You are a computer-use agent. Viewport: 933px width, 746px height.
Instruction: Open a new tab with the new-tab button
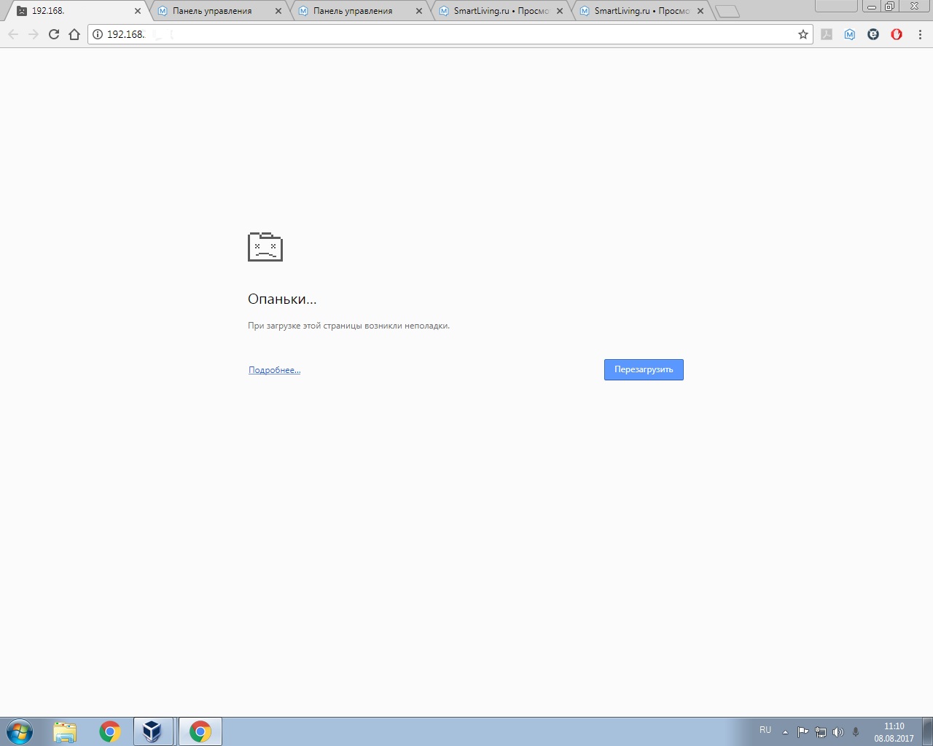coord(727,12)
